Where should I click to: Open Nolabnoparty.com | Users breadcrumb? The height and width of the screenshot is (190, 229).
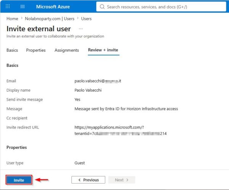(x=50, y=19)
